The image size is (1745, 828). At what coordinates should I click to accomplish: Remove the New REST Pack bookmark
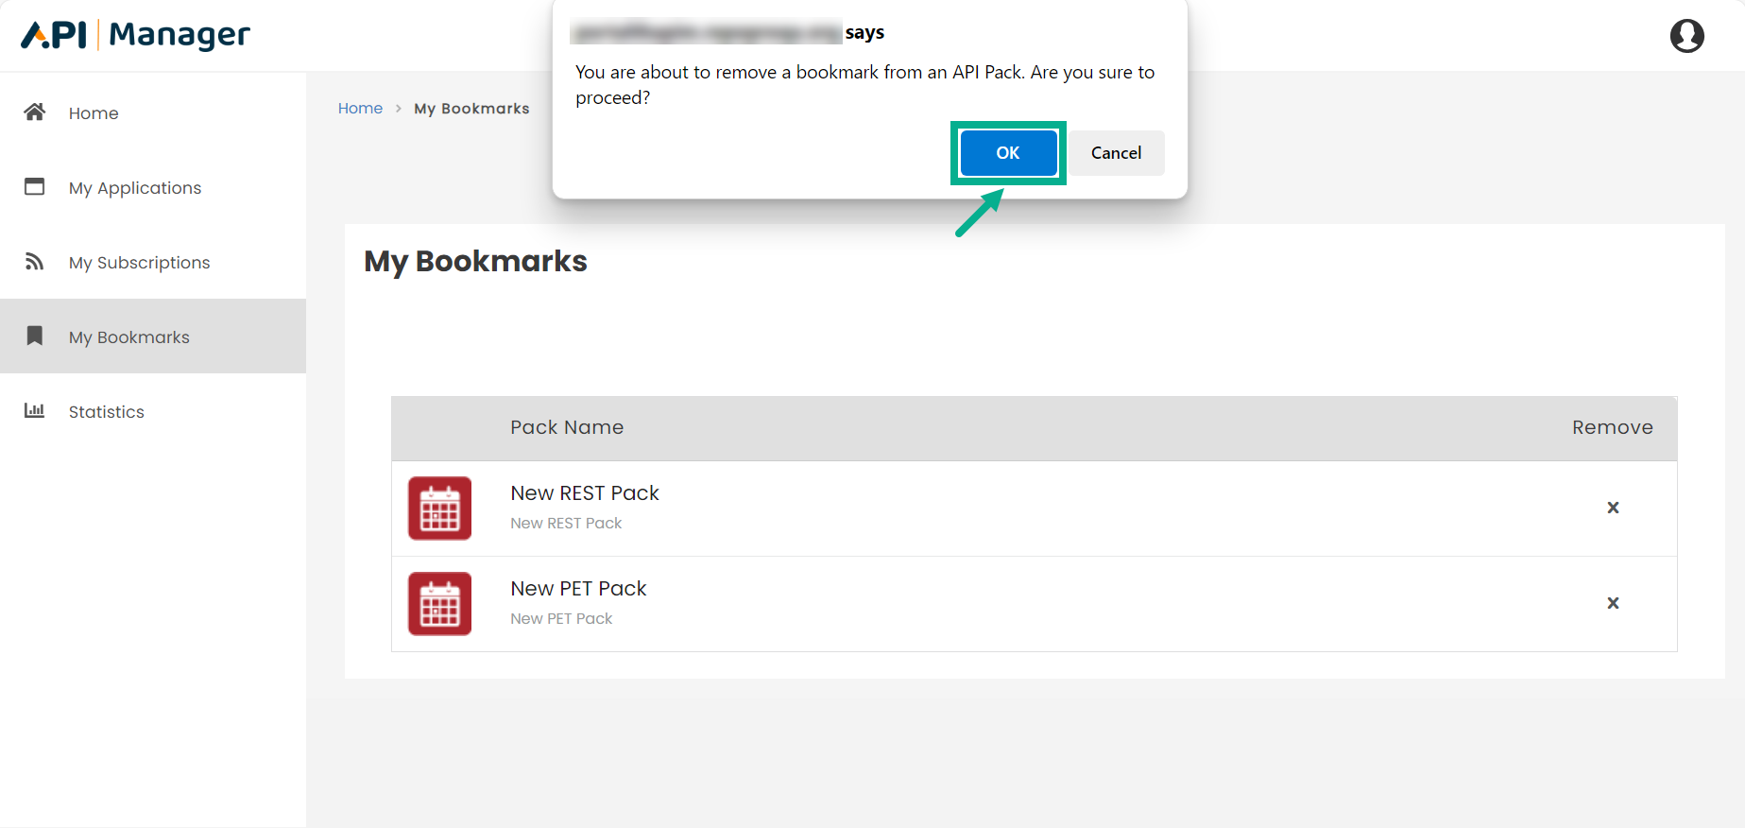[1613, 508]
